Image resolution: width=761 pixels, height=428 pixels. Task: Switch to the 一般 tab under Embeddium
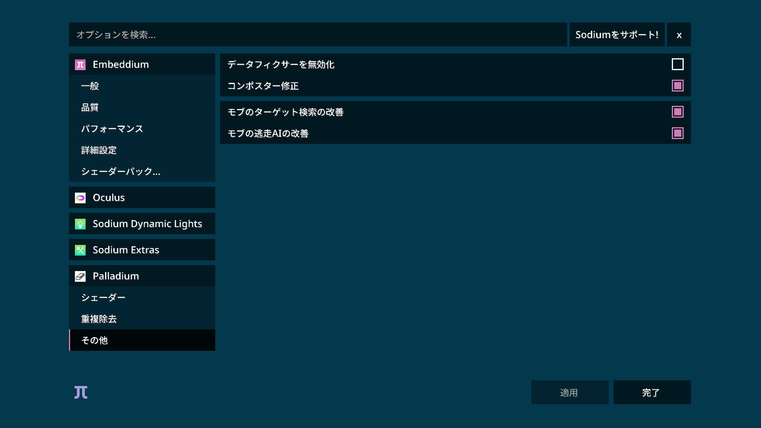(x=90, y=86)
